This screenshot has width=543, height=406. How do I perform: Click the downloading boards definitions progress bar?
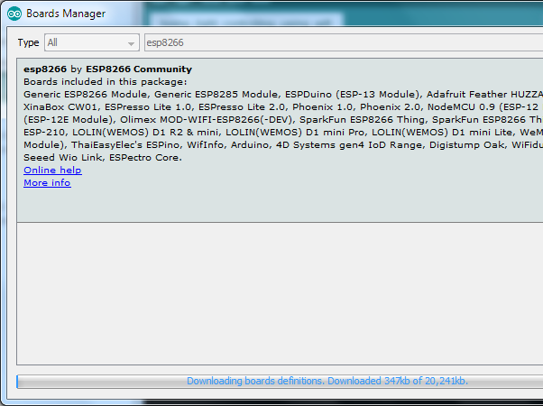pos(280,382)
